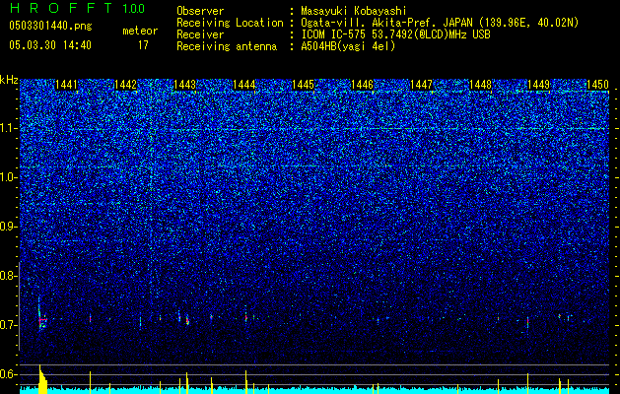This screenshot has width=620, height=394.
Task: Click the 1441 time marker
Action: click(x=66, y=85)
